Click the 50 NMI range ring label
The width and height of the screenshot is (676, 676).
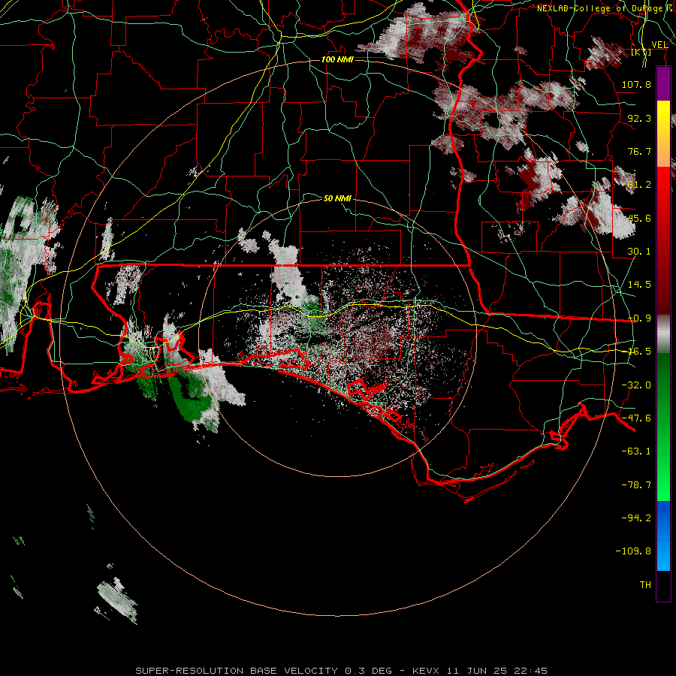click(337, 198)
